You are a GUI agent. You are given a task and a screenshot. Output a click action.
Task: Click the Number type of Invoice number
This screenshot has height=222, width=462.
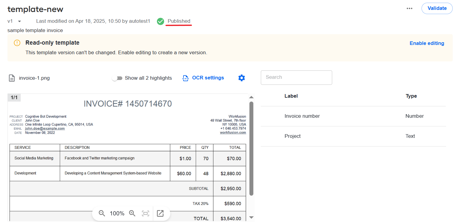tap(415, 116)
